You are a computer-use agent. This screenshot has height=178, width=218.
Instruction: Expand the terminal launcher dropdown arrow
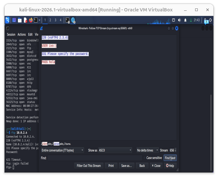pyautogui.click(x=39, y=20)
